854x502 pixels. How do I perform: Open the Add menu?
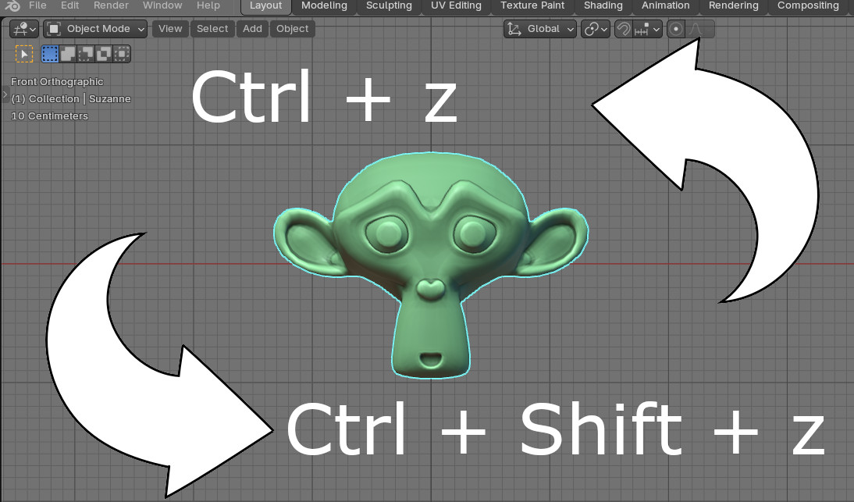[251, 29]
